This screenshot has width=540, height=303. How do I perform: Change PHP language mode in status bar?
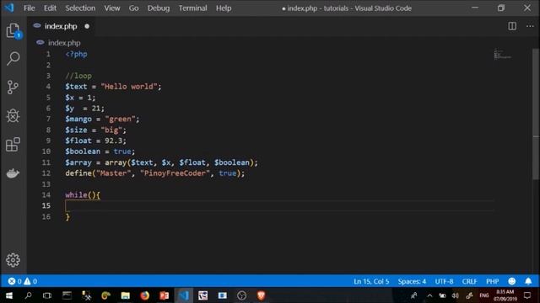coord(493,281)
